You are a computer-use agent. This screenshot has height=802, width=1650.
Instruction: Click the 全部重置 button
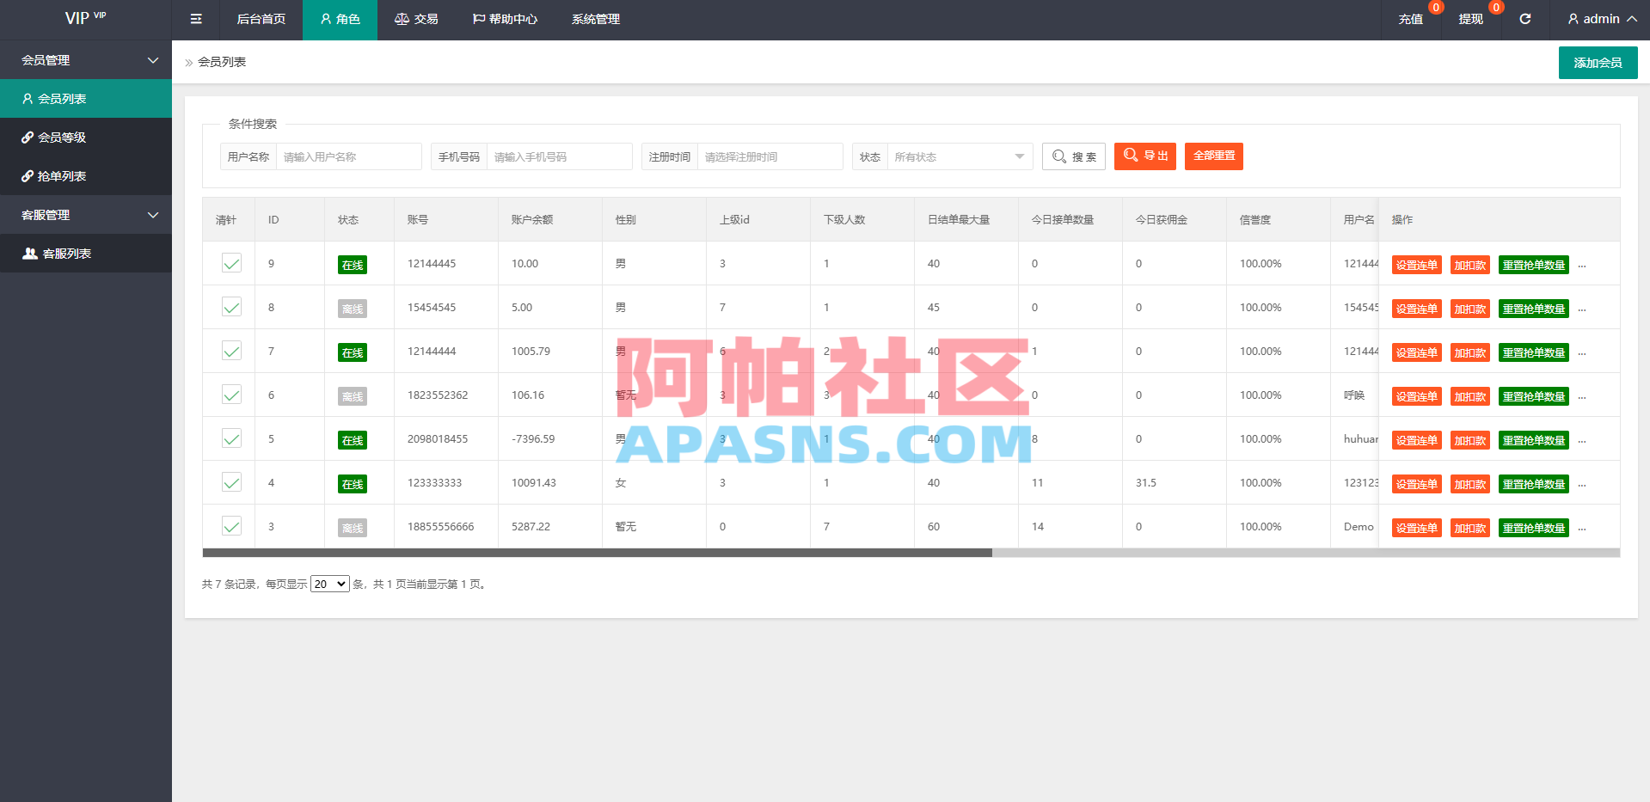[1213, 156]
